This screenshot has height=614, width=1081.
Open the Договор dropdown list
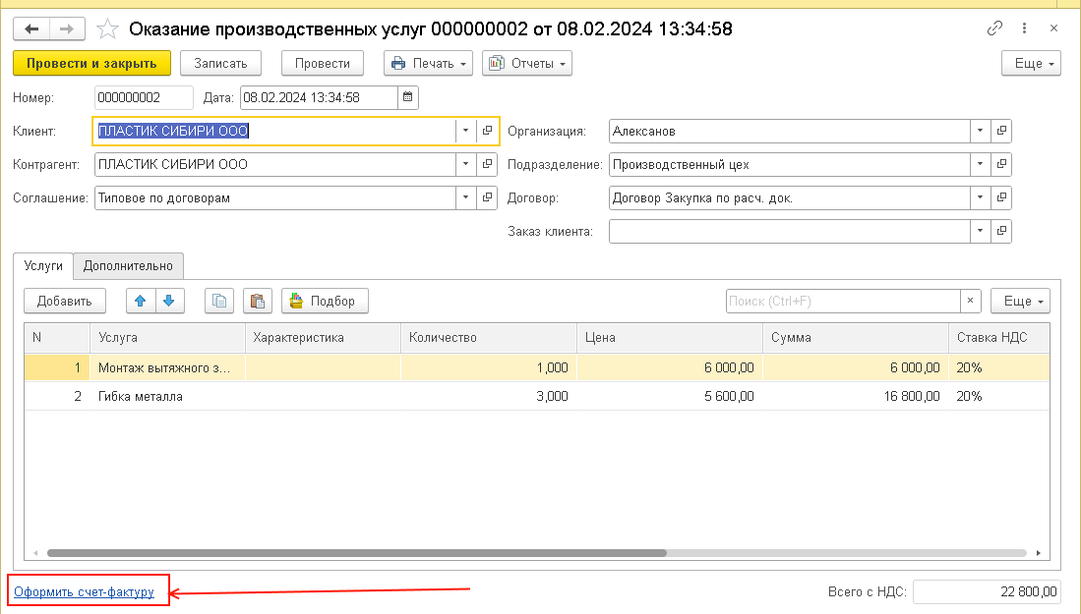979,198
